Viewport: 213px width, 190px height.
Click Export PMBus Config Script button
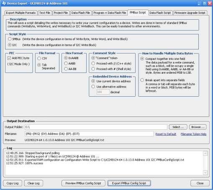[x=129, y=183]
